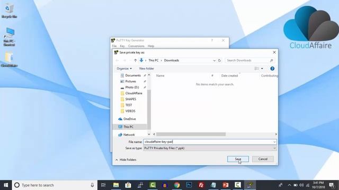Open the File menu in PuTTY Key Generator
The image size is (339, 190).
click(x=114, y=46)
